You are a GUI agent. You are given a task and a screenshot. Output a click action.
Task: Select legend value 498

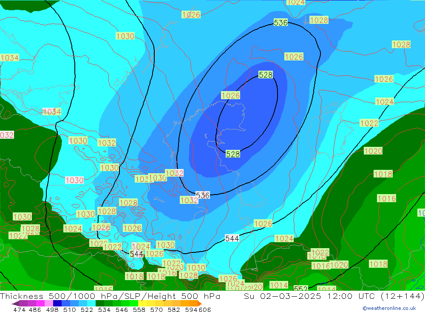tap(52, 309)
